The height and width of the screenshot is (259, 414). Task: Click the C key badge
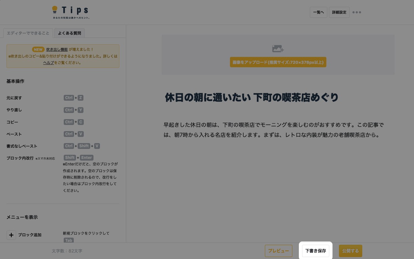[81, 122]
